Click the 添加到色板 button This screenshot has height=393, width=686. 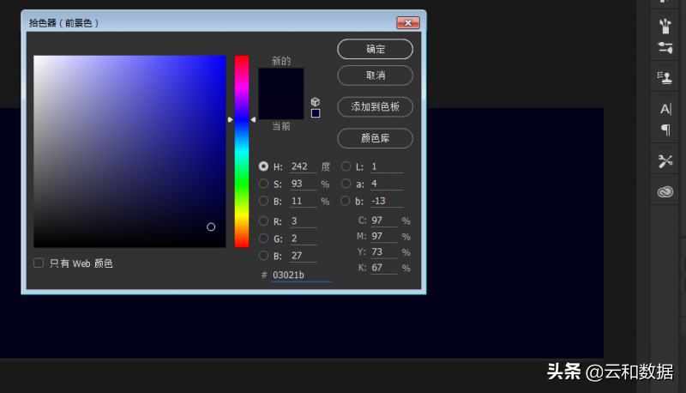[375, 107]
